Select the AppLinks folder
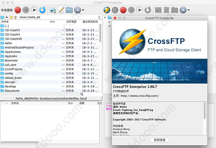This screenshot has width=216, height=148. 49,56
